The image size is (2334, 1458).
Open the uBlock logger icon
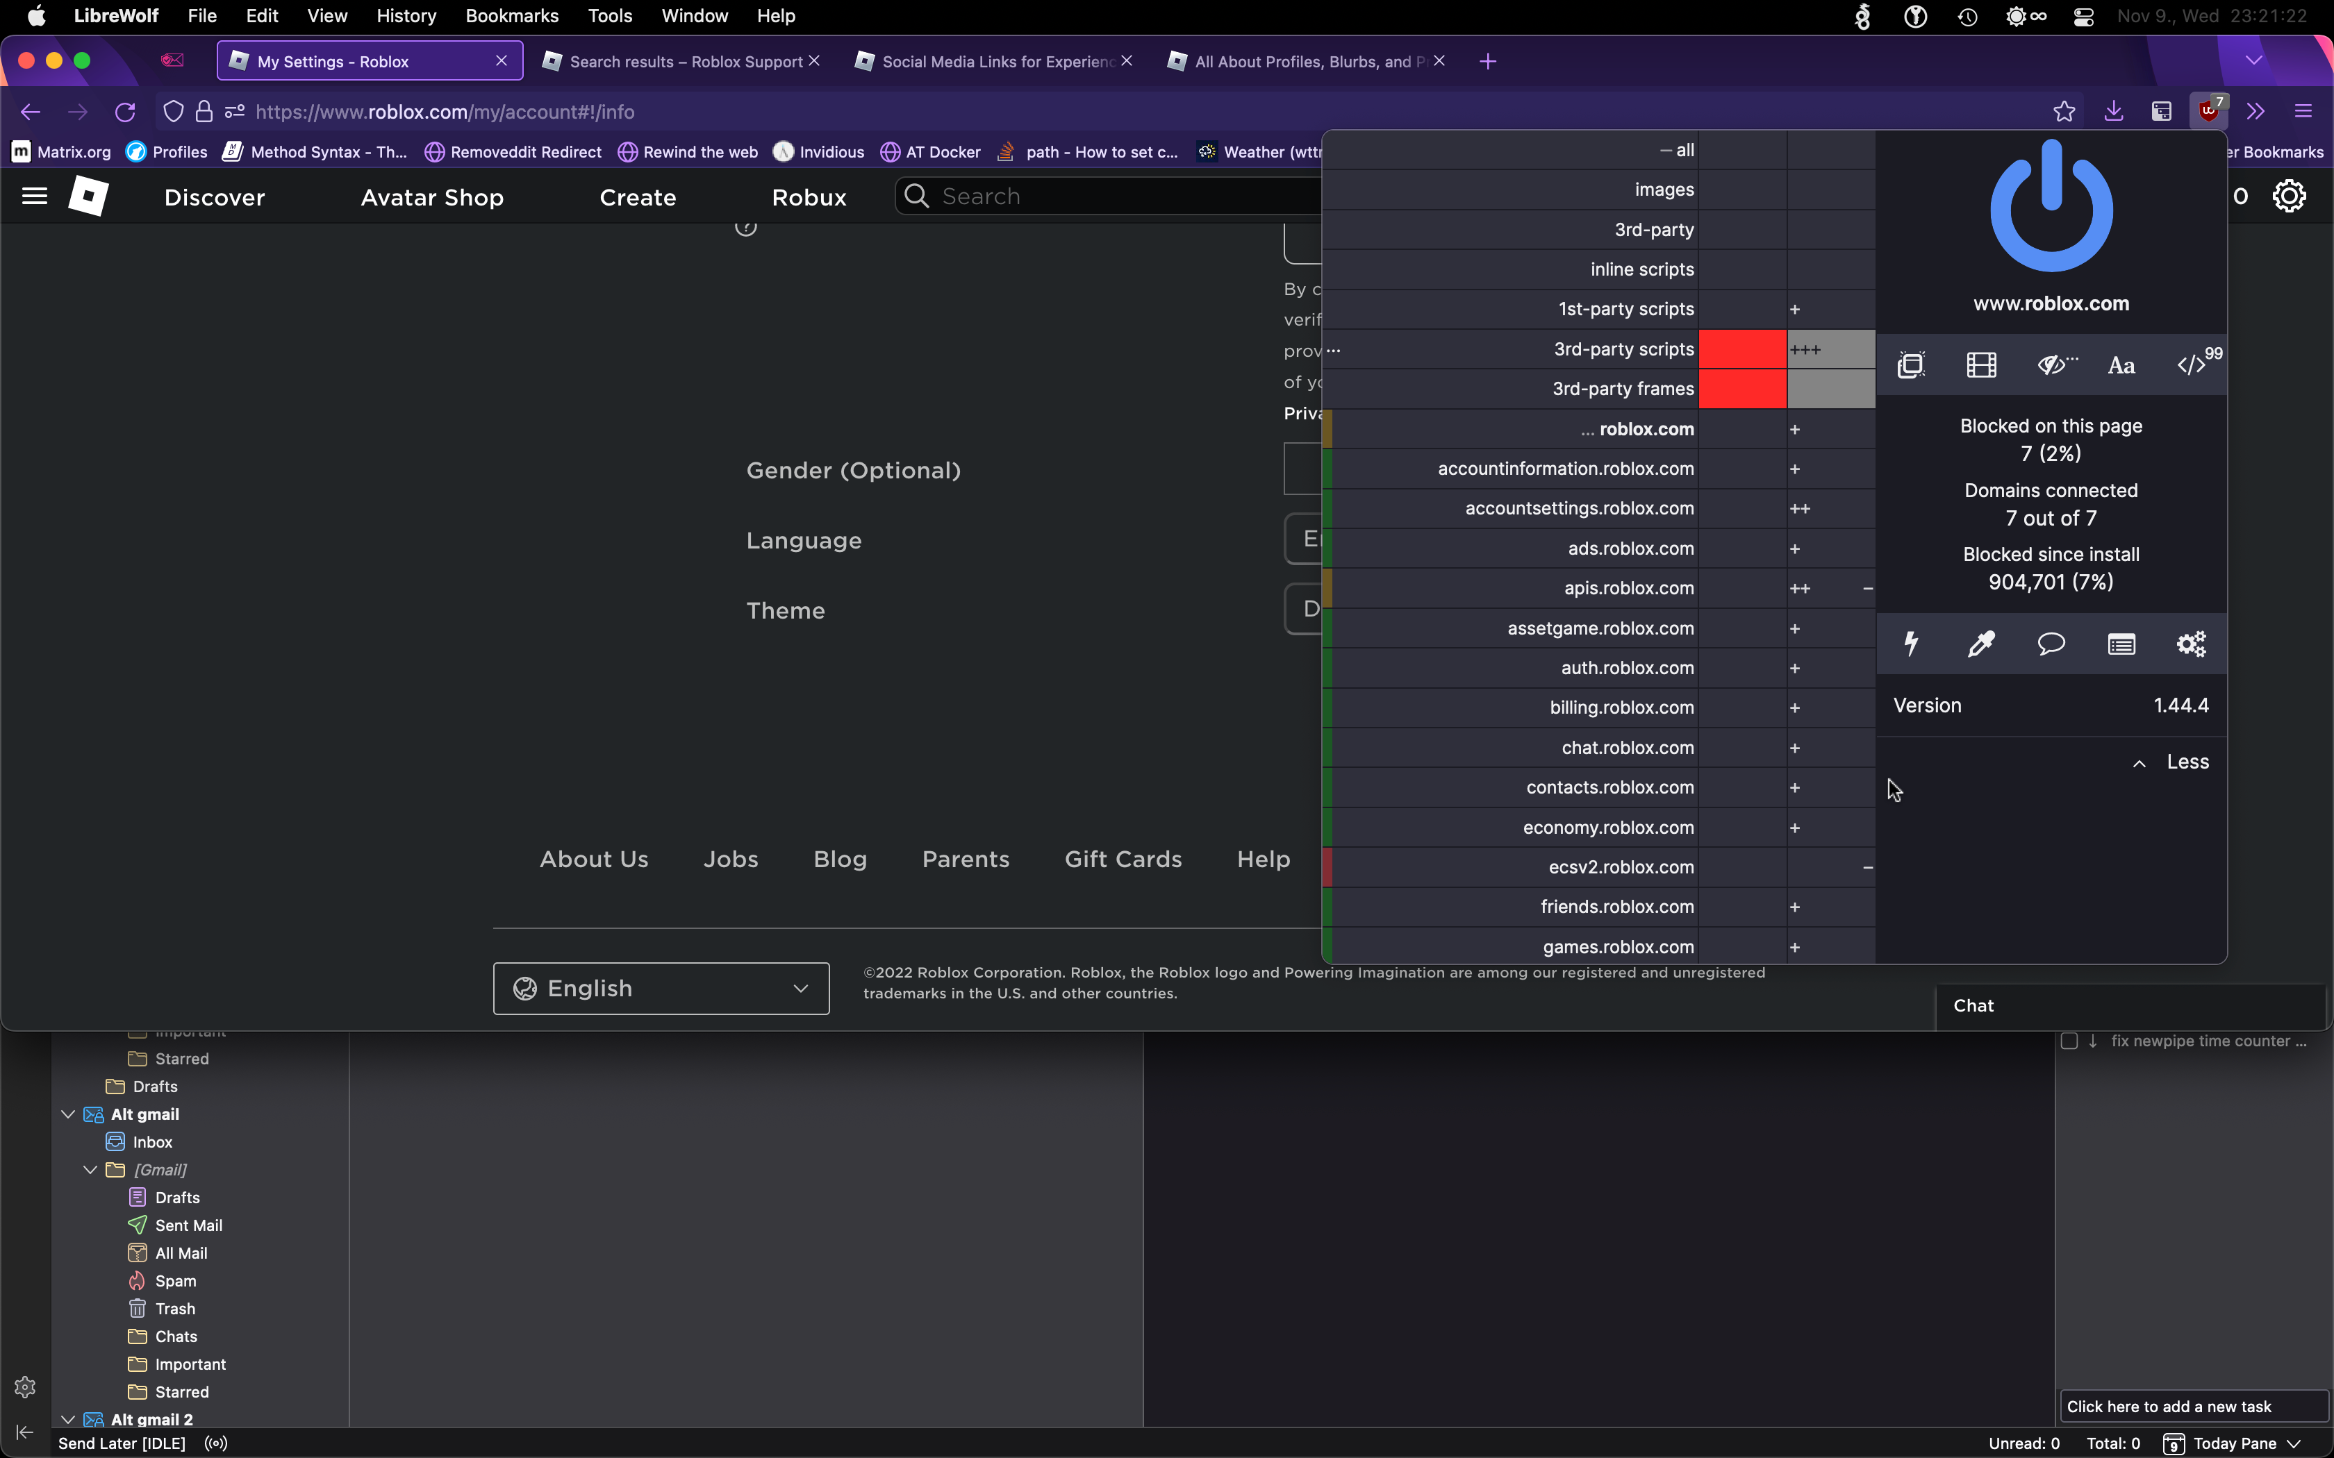click(x=2121, y=644)
